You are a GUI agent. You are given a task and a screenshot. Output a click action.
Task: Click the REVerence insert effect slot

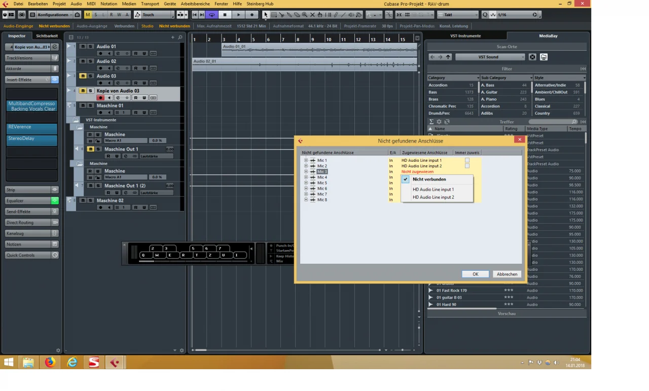click(31, 128)
